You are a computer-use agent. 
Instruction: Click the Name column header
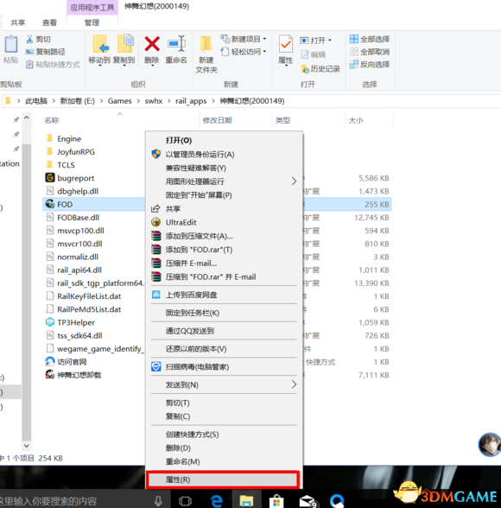click(x=52, y=120)
